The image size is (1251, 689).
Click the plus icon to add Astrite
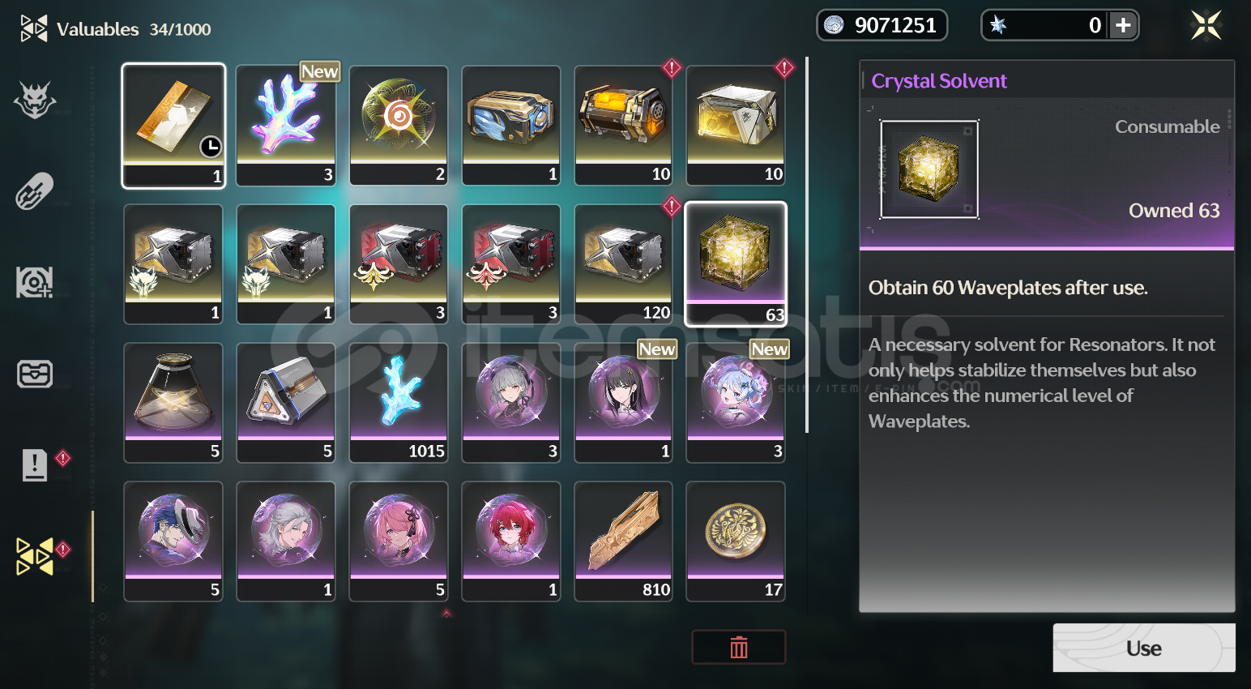tap(1123, 25)
